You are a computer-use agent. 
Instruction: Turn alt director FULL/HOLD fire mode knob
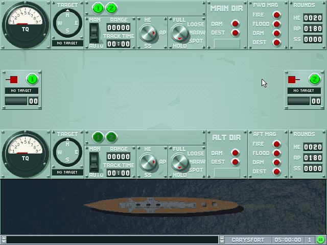[179, 162]
